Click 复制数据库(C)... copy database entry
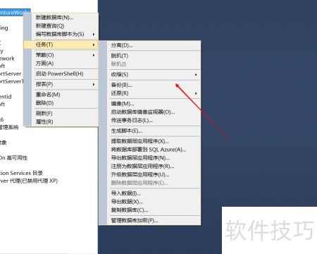The image size is (317, 254). pos(130,210)
